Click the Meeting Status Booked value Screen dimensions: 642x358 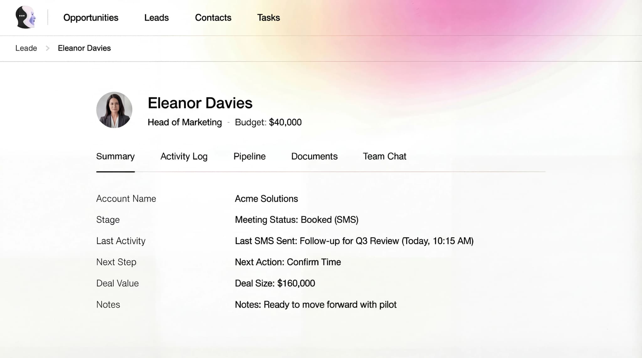297,220
